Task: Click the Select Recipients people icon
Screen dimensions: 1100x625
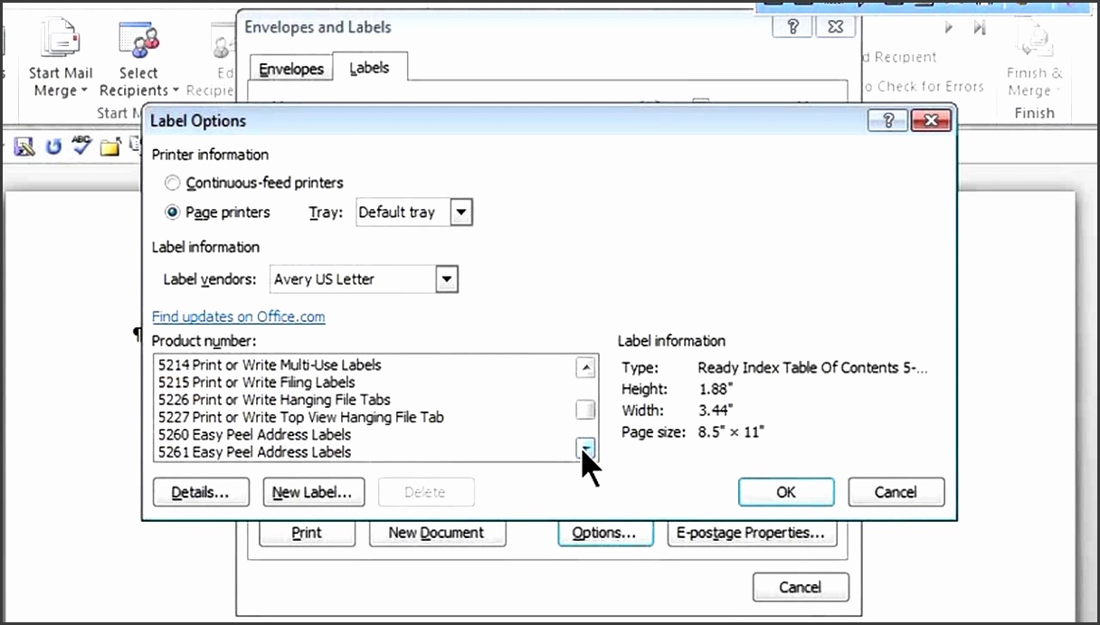Action: pyautogui.click(x=138, y=41)
